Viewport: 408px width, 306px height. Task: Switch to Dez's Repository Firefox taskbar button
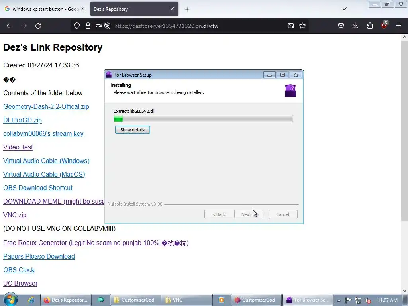point(66,300)
